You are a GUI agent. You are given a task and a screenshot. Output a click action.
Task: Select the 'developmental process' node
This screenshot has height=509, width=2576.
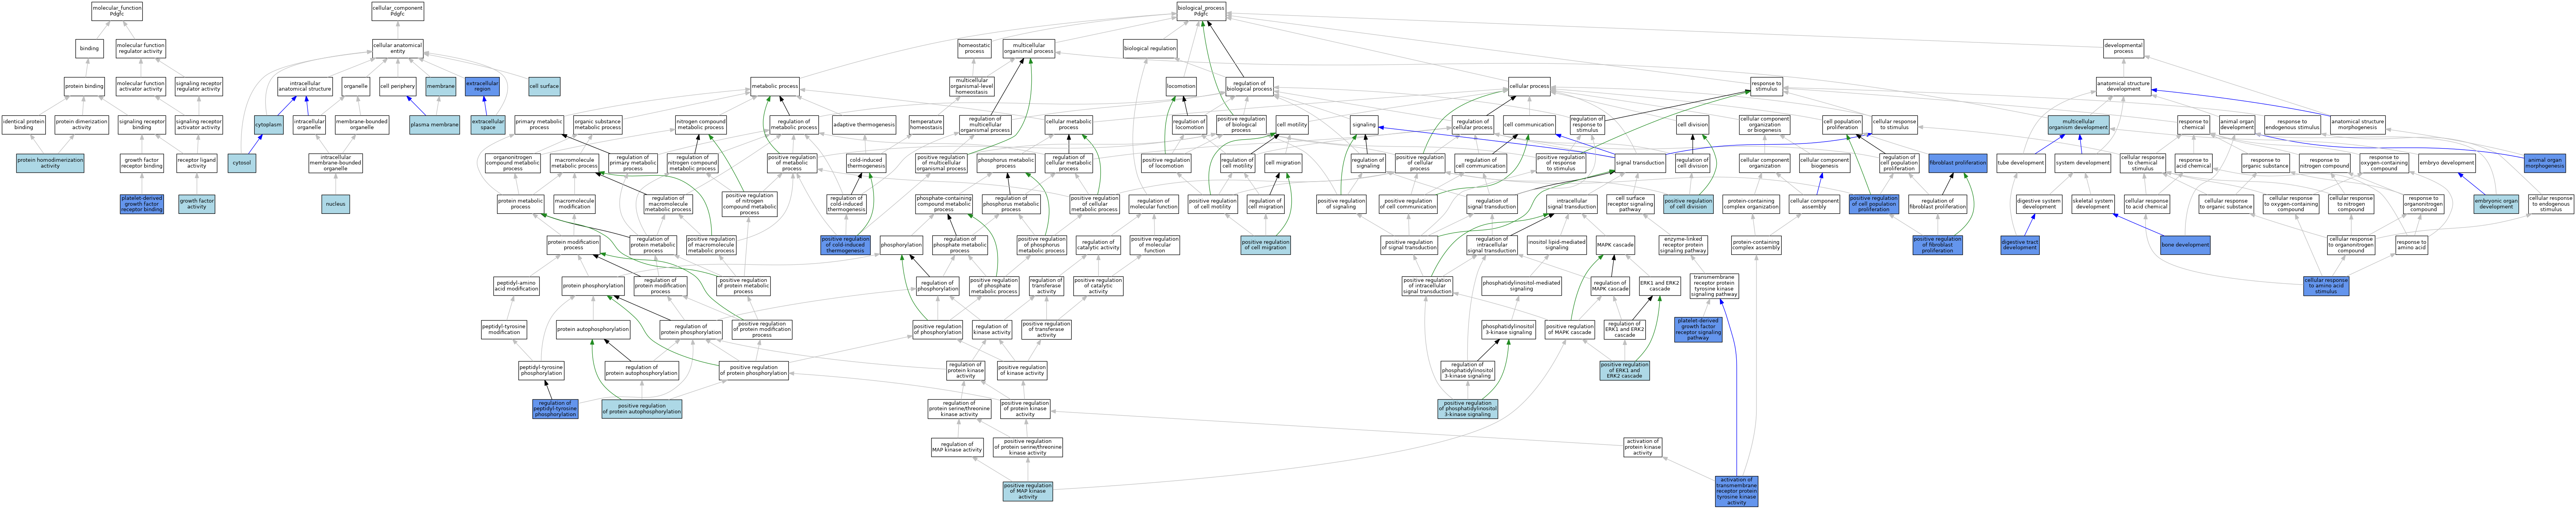pos(2123,48)
